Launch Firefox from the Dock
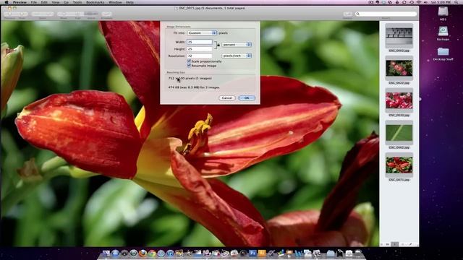463x260 pixels. pos(143,253)
